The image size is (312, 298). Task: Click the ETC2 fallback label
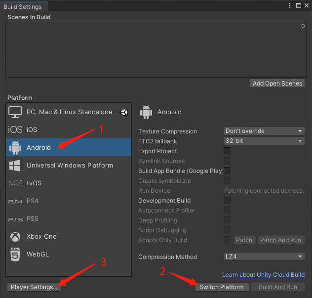[157, 141]
